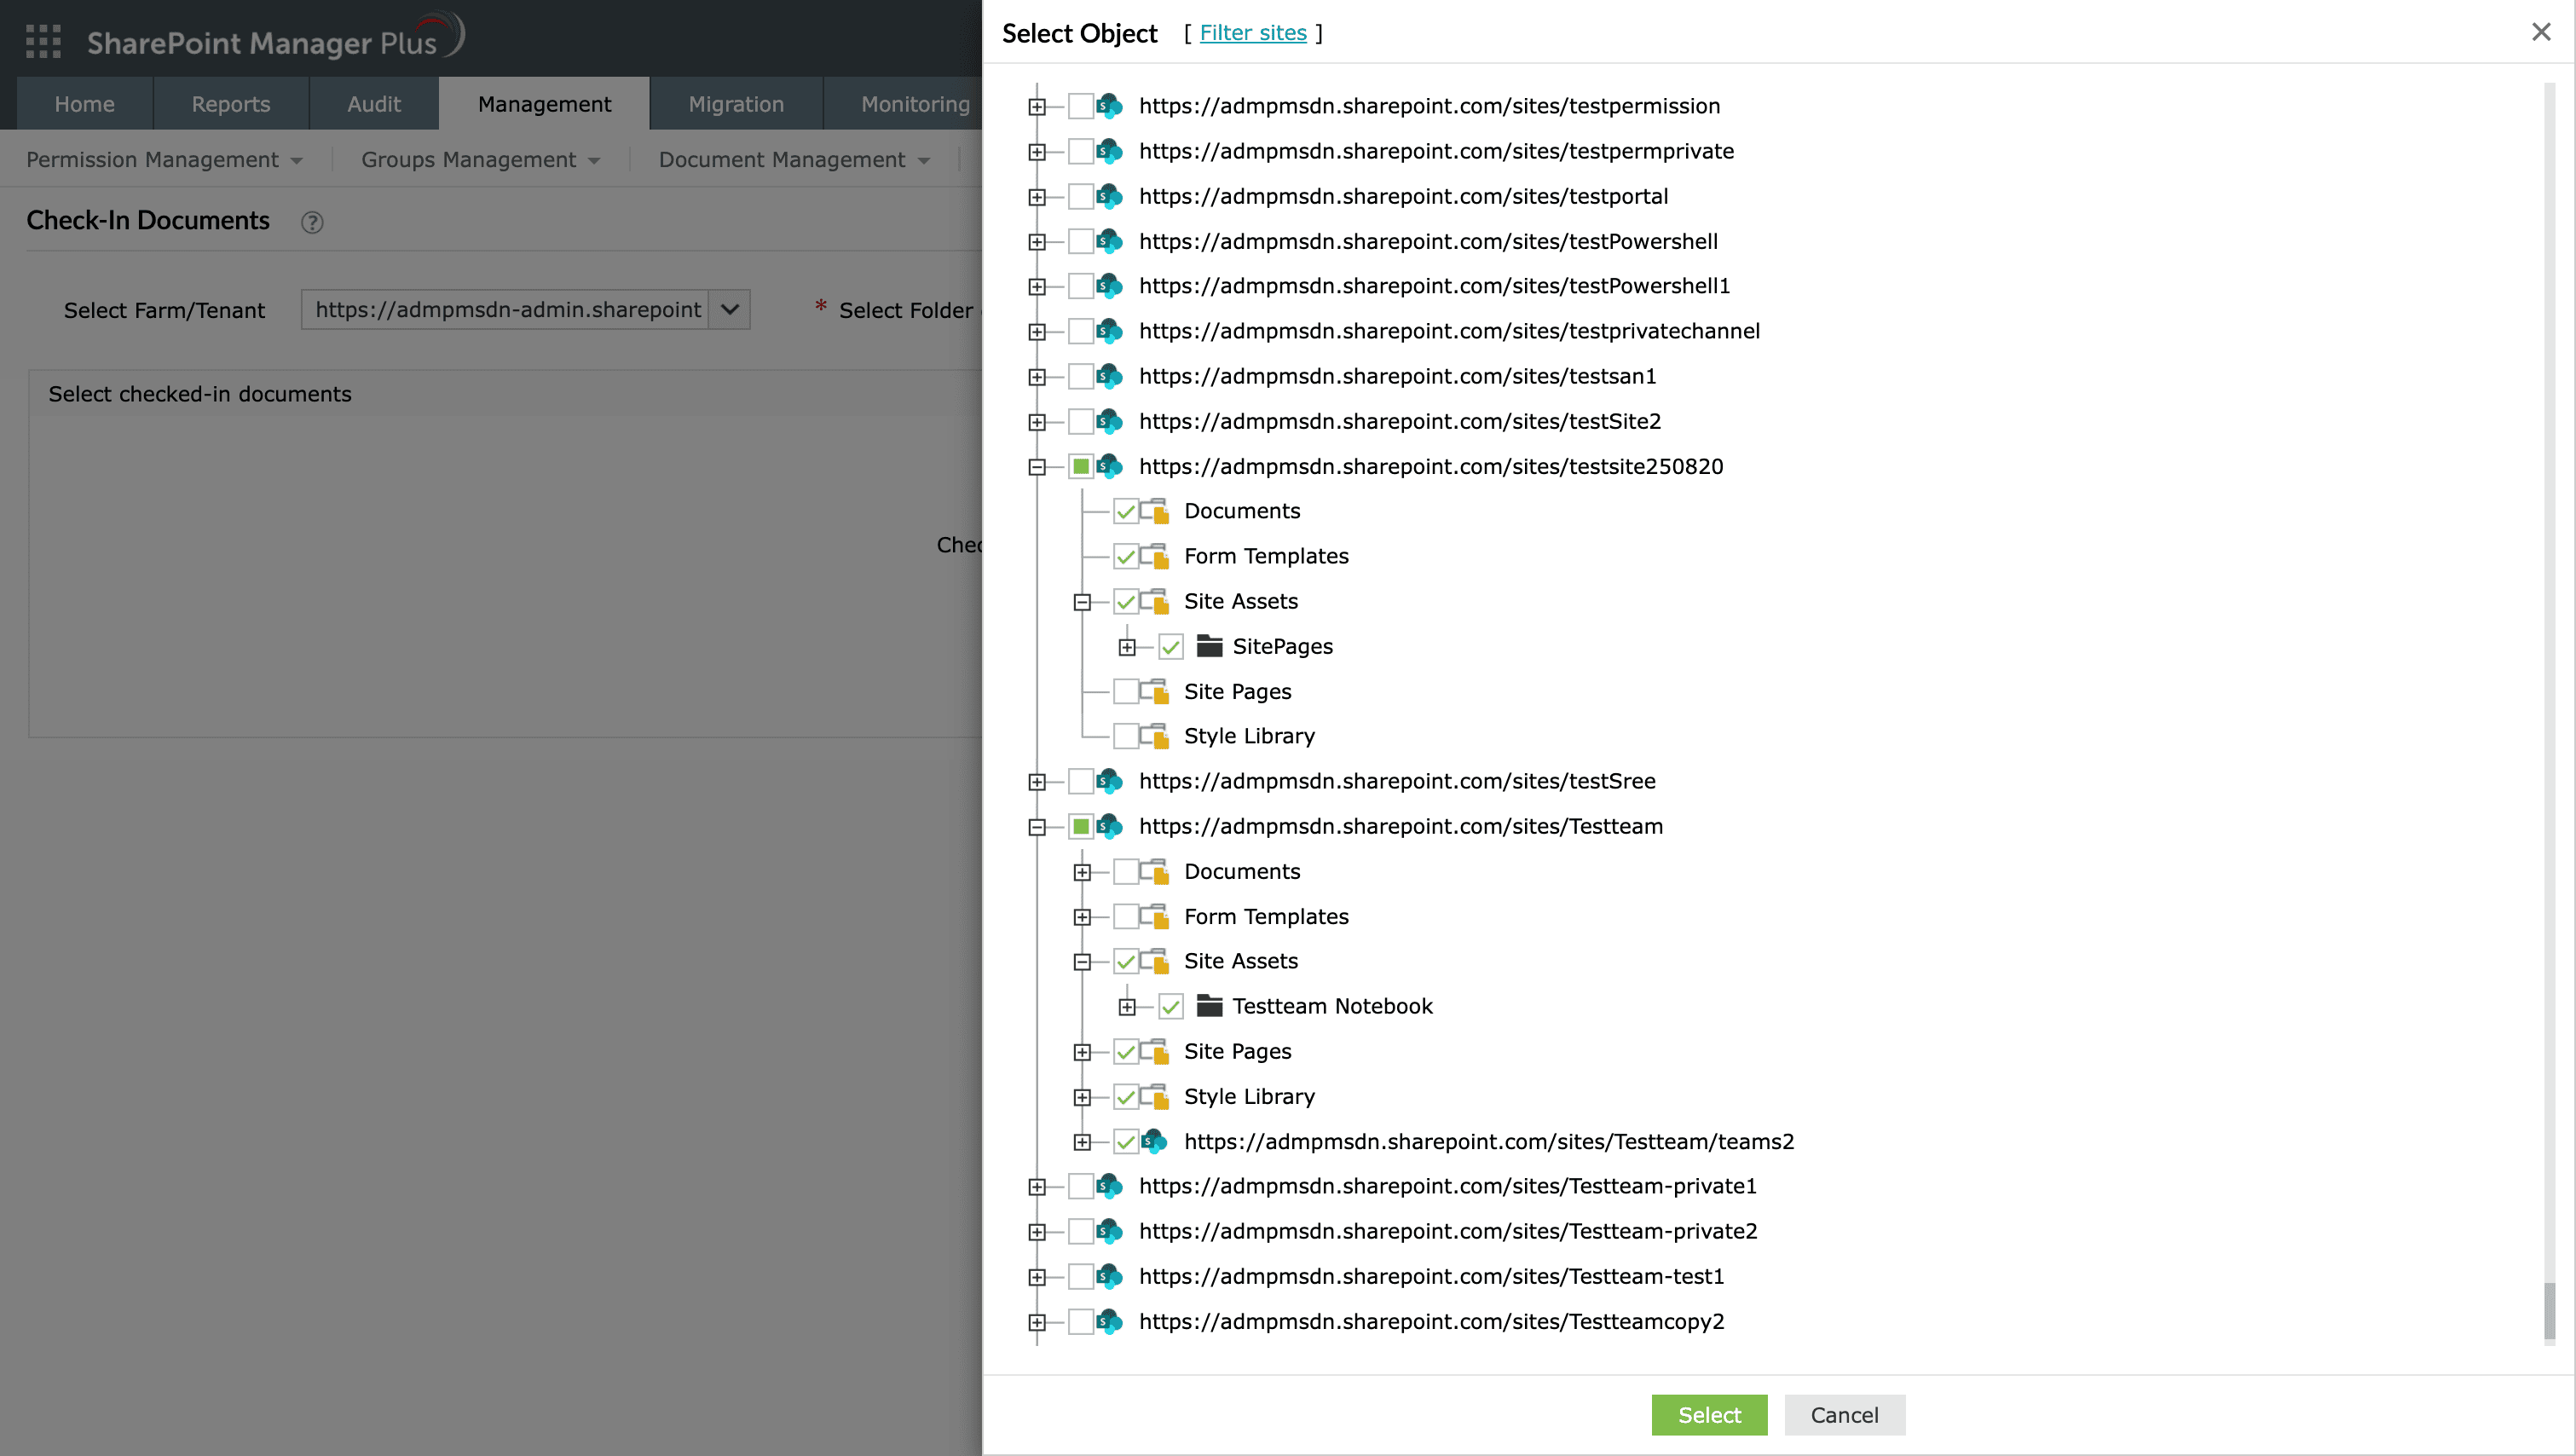Click the site icon for testpermission
The width and height of the screenshot is (2576, 1456).
pyautogui.click(x=1109, y=106)
